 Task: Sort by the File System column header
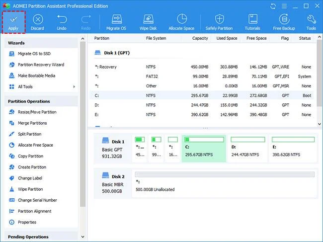[x=156, y=38]
